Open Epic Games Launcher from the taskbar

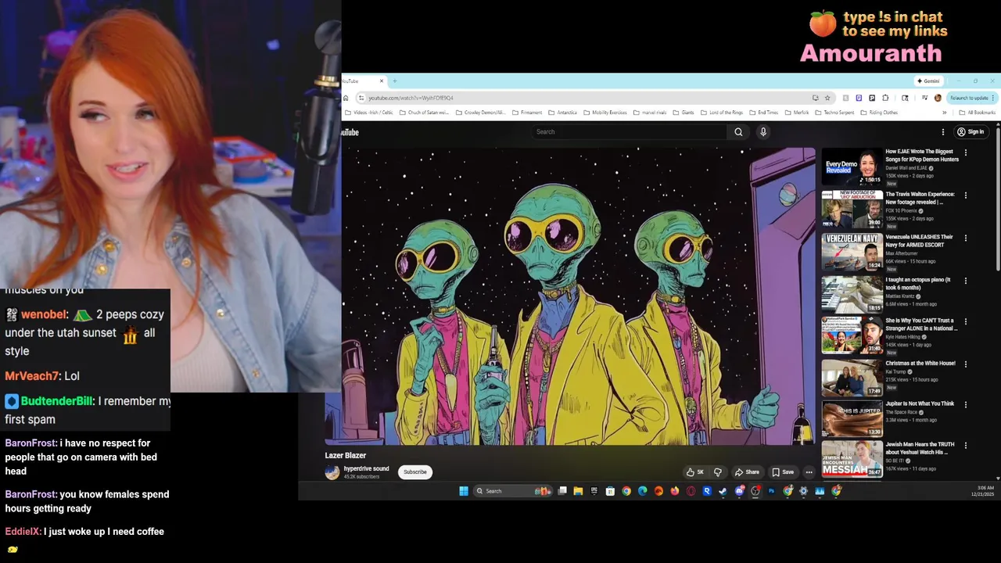(x=594, y=491)
